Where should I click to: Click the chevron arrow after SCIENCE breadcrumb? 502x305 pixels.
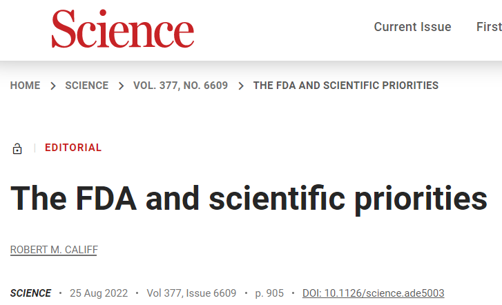coord(121,86)
